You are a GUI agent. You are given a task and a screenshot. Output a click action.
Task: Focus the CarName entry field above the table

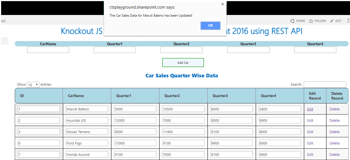click(x=48, y=50)
